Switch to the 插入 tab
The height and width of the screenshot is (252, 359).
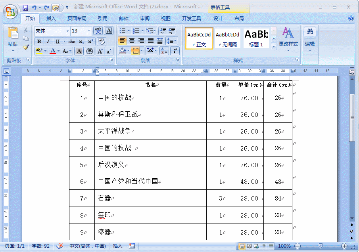(x=51, y=19)
